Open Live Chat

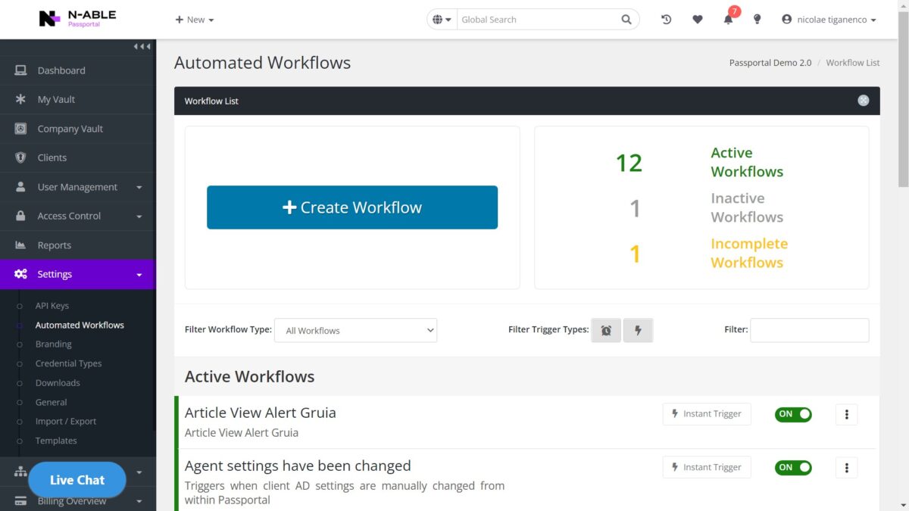click(77, 480)
